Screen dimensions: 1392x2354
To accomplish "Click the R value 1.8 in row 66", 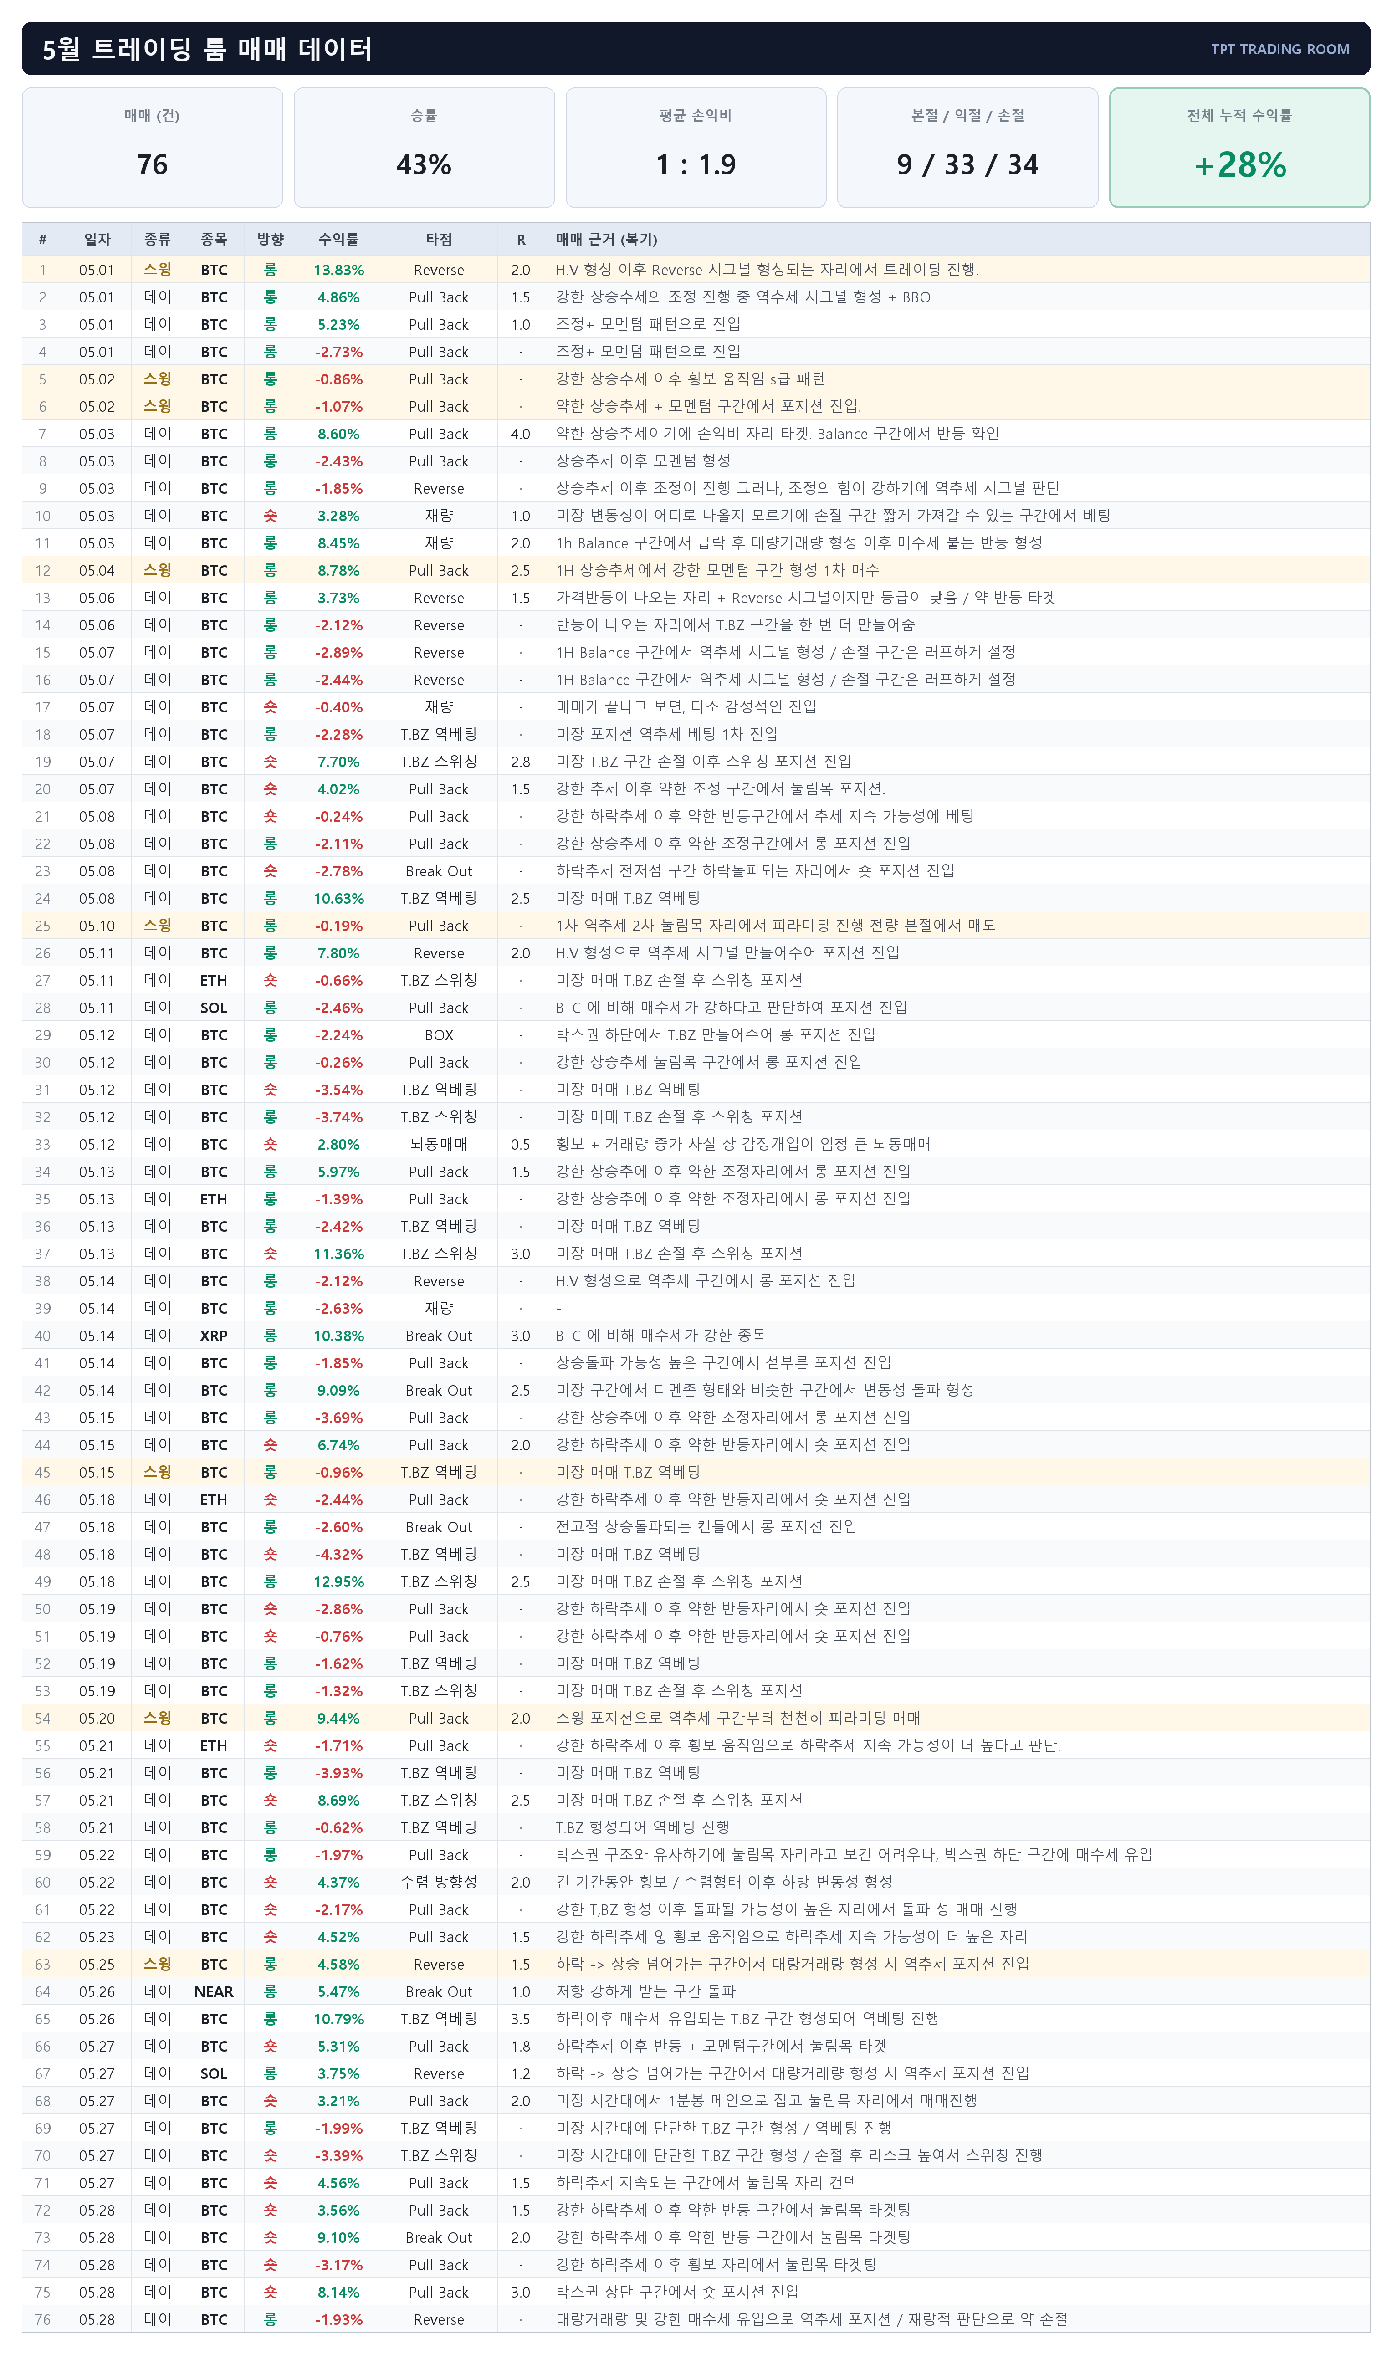I will pos(521,2047).
